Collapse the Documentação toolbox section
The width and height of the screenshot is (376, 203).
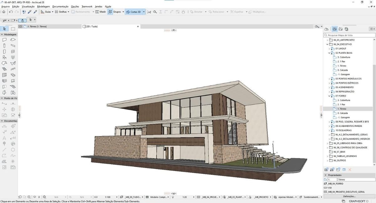[2, 121]
